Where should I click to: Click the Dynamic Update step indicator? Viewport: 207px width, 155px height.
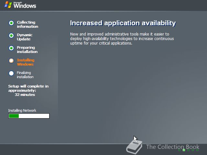pos(11,36)
